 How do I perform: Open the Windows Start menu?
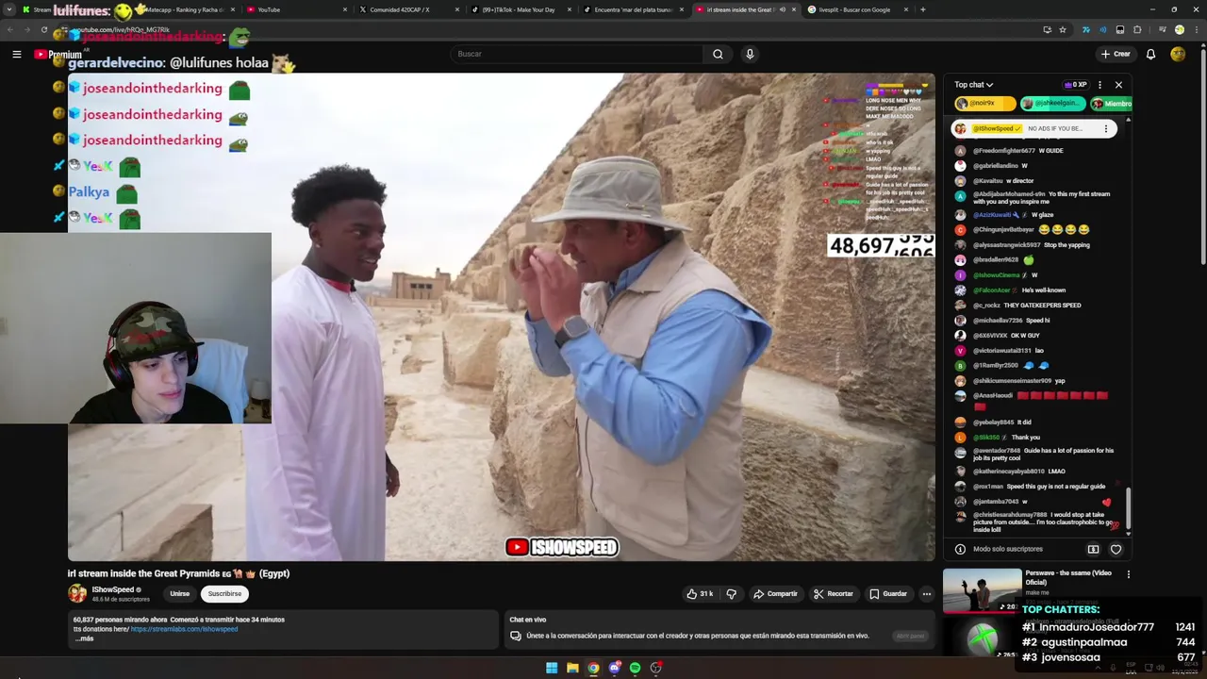552,668
